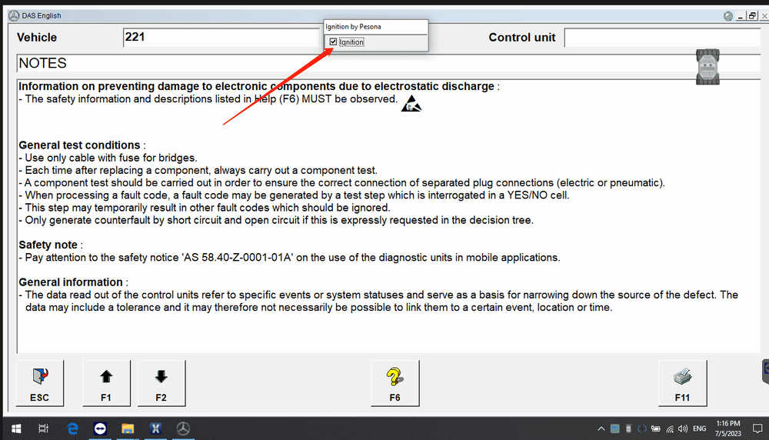Screen dimensions: 769x440
Task: Open File Explorer from the taskbar
Action: pyautogui.click(x=128, y=428)
